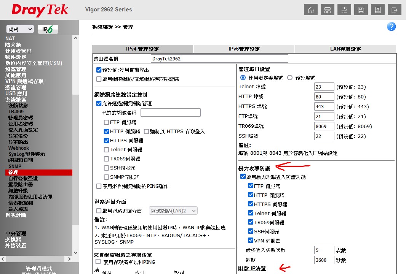Click the floppy disk save icon

coord(361,10)
